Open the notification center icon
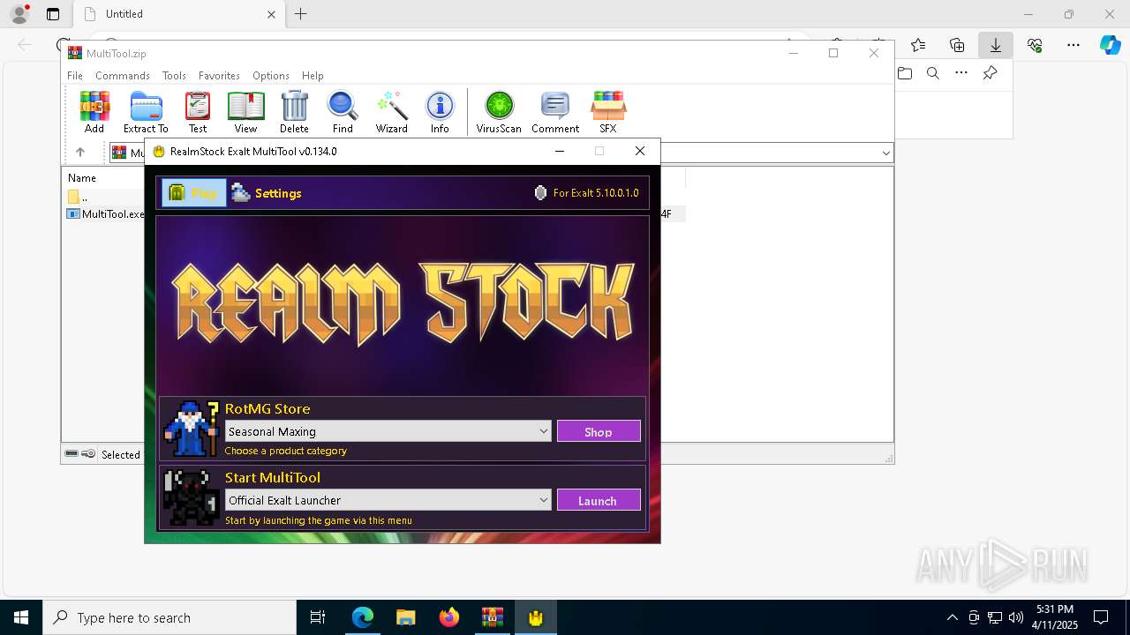The image size is (1130, 635). click(1101, 617)
